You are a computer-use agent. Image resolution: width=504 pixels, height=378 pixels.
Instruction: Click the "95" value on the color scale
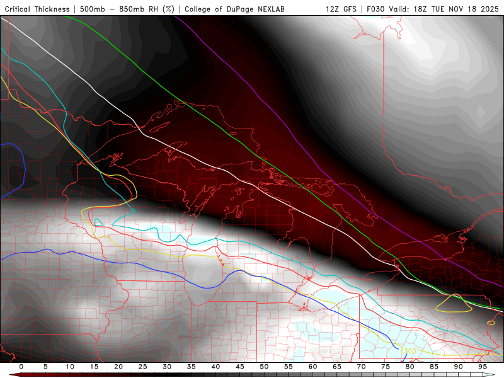point(483,367)
